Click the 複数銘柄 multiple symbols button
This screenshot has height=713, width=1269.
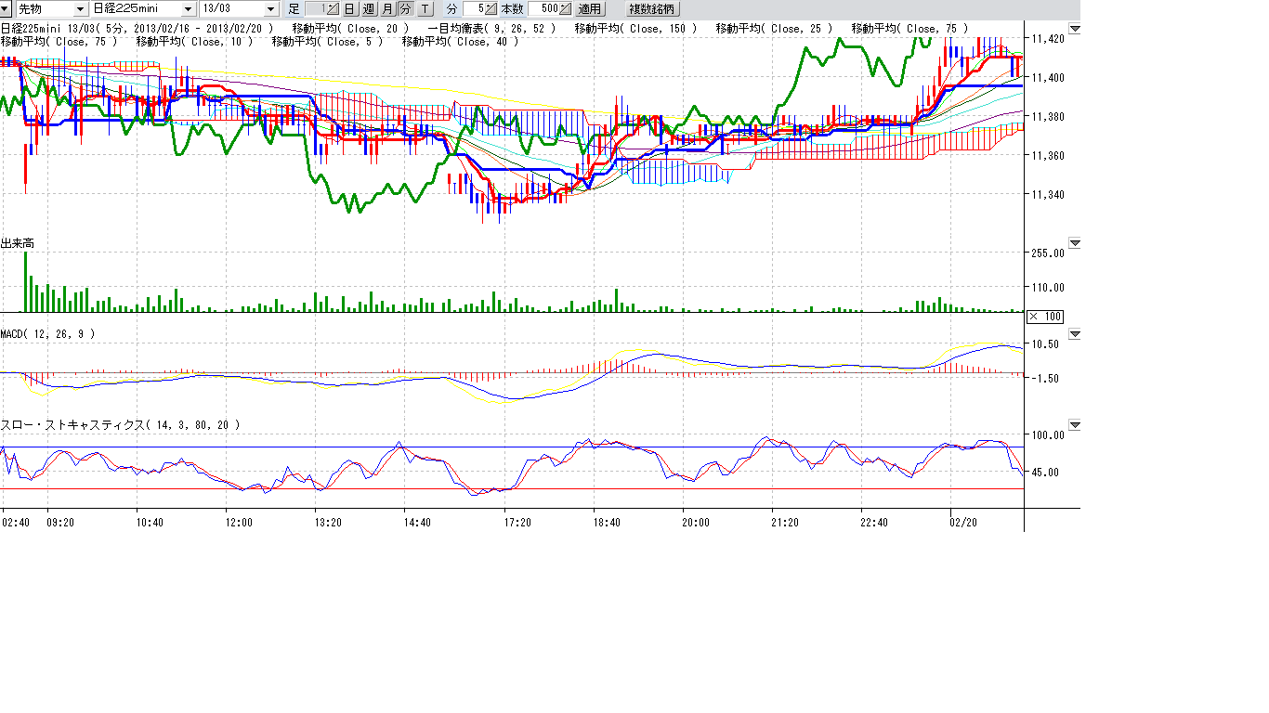[x=653, y=9]
